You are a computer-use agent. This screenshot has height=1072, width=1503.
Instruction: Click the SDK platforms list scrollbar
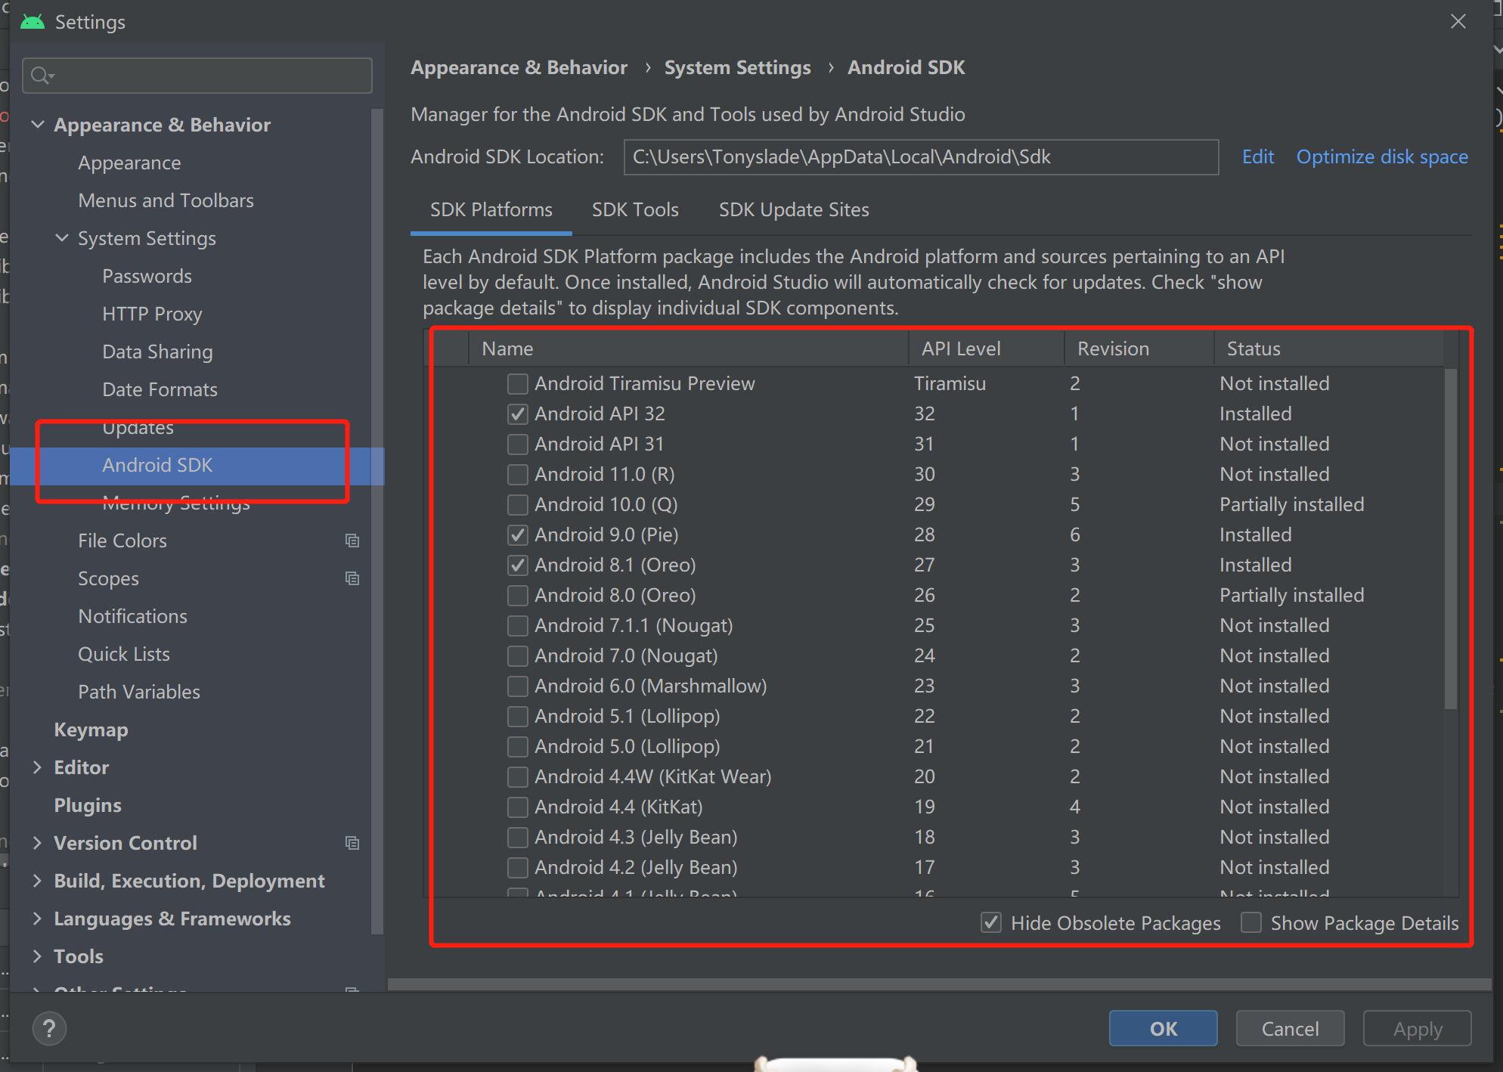pyautogui.click(x=1450, y=538)
